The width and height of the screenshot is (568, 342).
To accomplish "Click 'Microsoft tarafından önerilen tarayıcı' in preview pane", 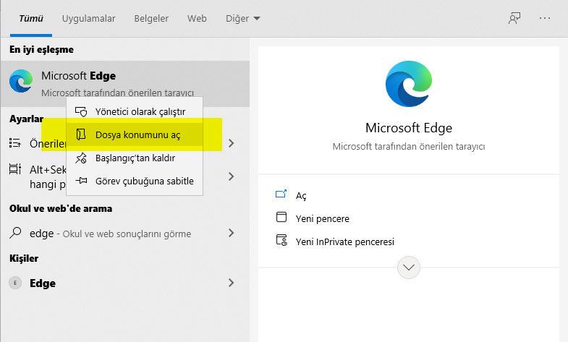I will click(x=409, y=147).
